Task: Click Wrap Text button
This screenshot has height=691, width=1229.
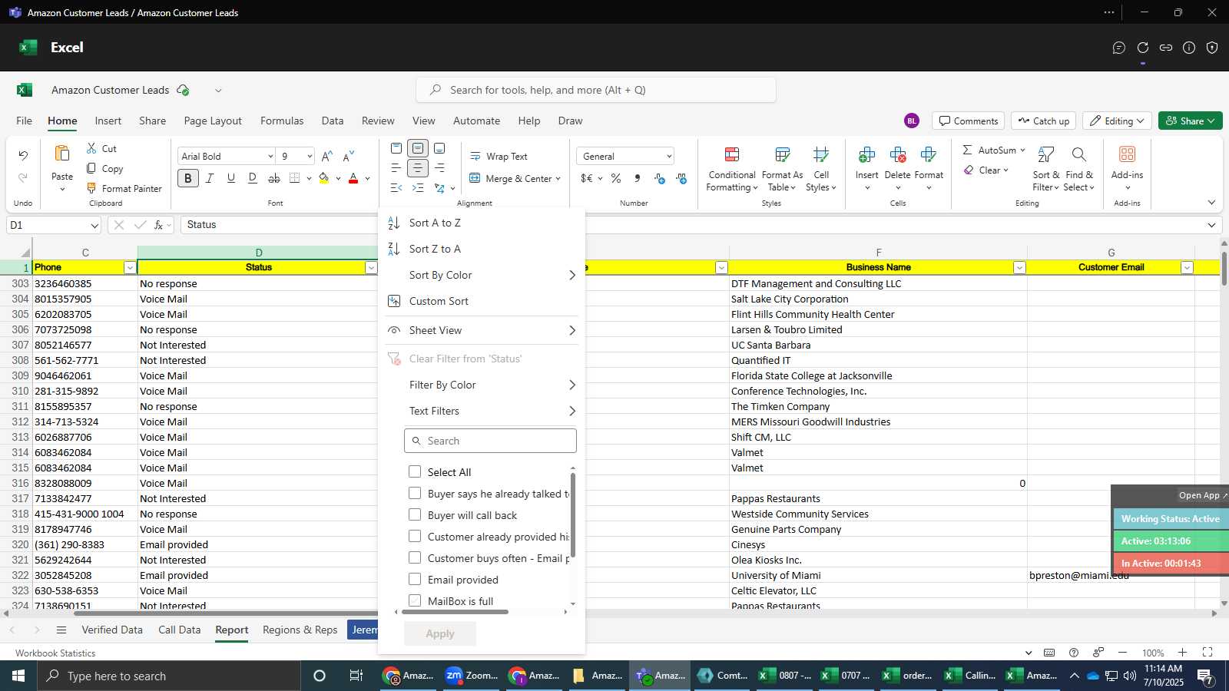Action: pos(499,156)
